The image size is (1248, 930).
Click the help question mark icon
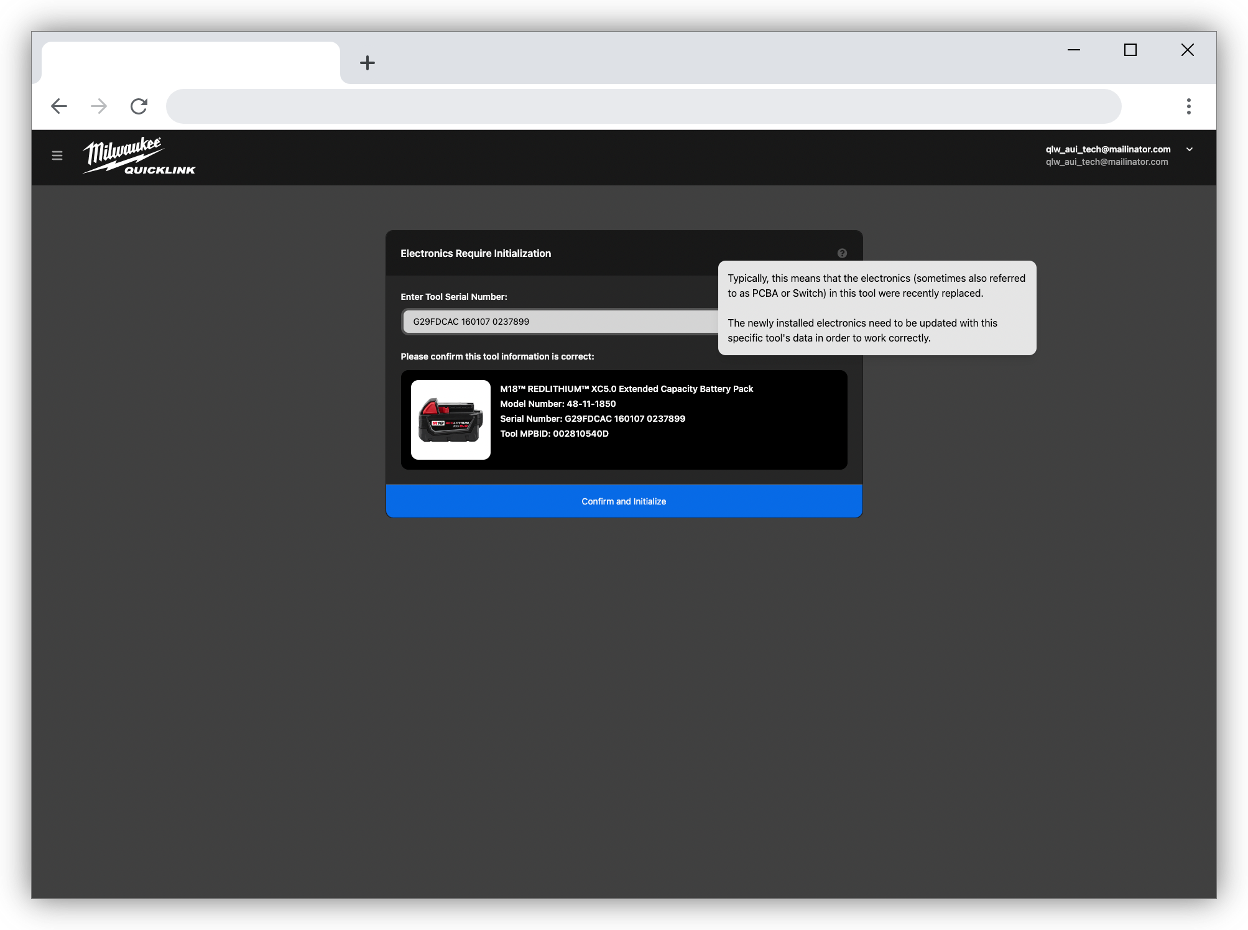842,253
